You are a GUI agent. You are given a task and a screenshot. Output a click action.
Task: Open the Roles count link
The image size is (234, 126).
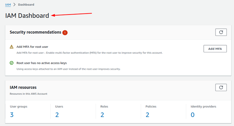pos(102,115)
